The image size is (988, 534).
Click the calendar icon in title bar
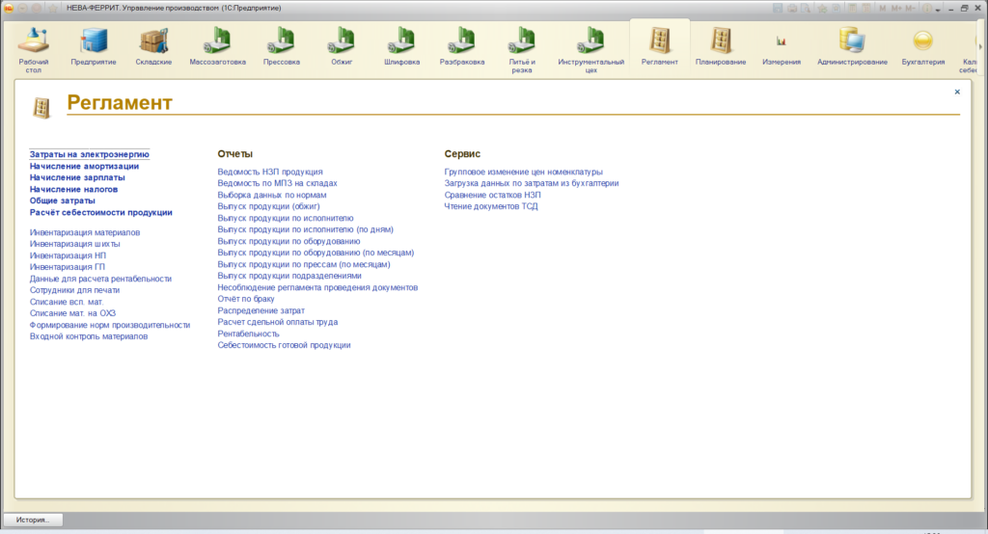click(x=866, y=8)
